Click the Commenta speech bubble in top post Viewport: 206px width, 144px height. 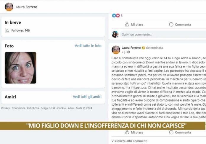click(171, 24)
